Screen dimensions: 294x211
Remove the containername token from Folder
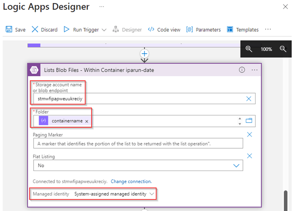click(87, 121)
